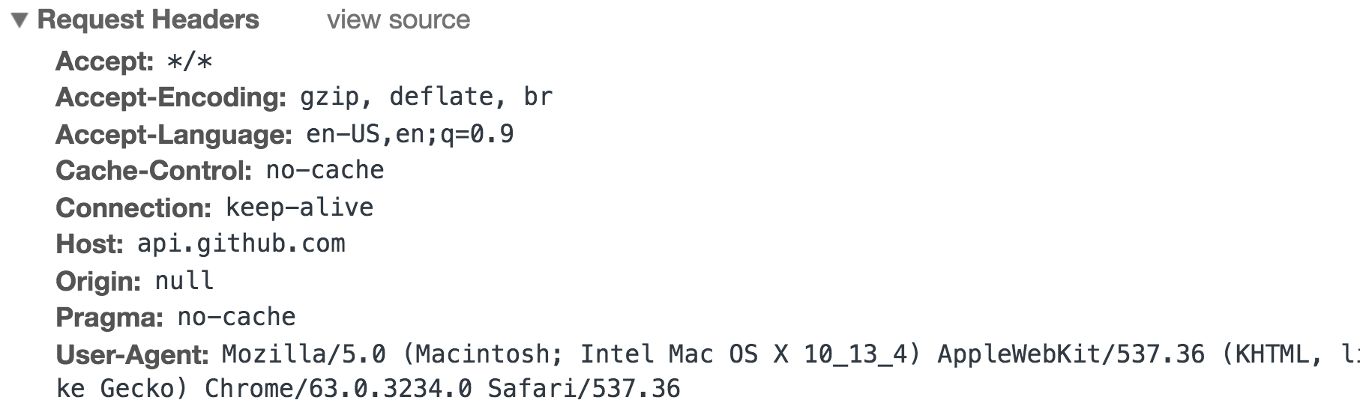Select the Cache-Control header name
The image size is (1360, 412).
(x=154, y=171)
